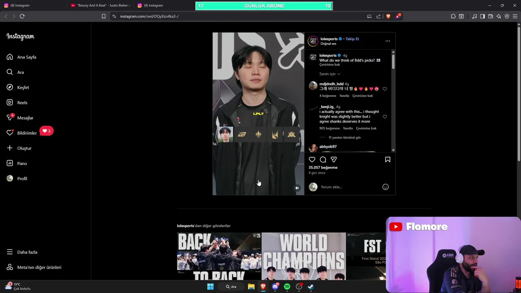Viewport: 521px width, 293px height.
Task: Save the reel with bookmark icon
Action: point(387,160)
